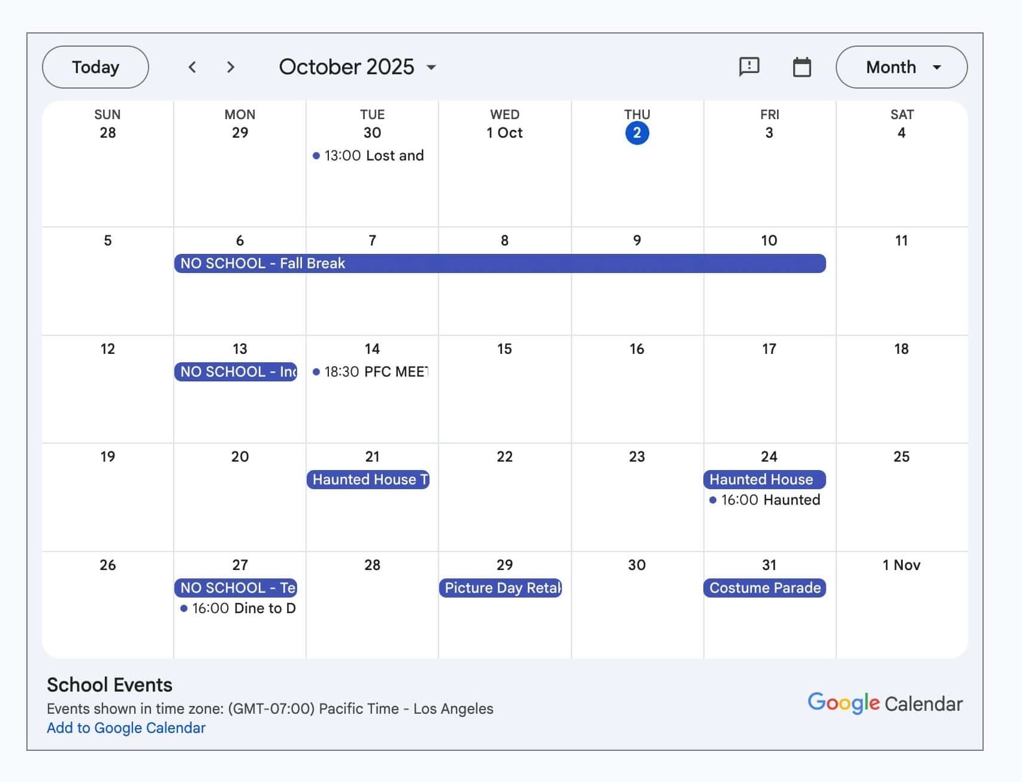Viewport: 1022px width, 782px height.
Task: Click the Google Calendar logo
Action: tap(884, 703)
